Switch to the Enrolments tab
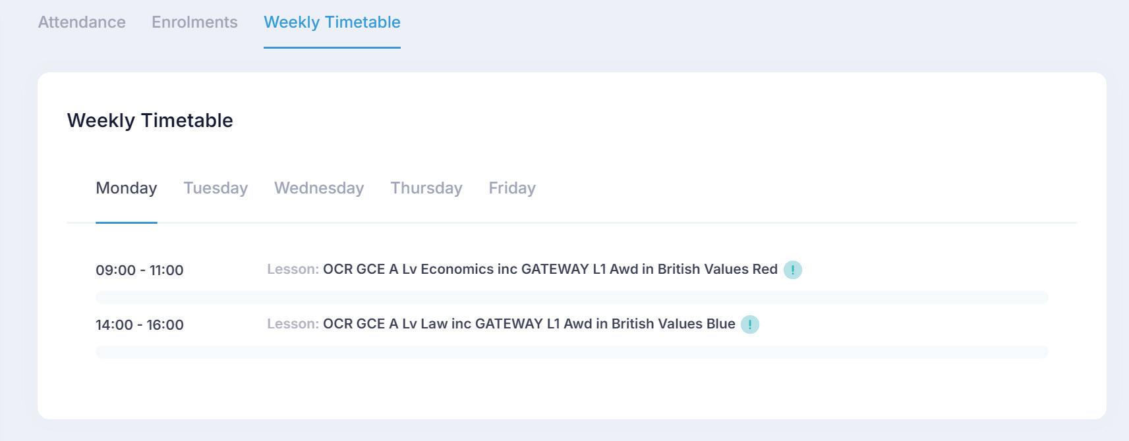This screenshot has height=441, width=1129. tap(194, 22)
